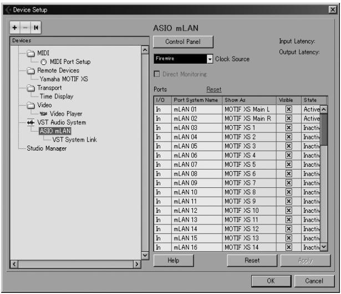341x294 pixels.
Task: Select the Remote Devices folder icon
Action: (31, 71)
